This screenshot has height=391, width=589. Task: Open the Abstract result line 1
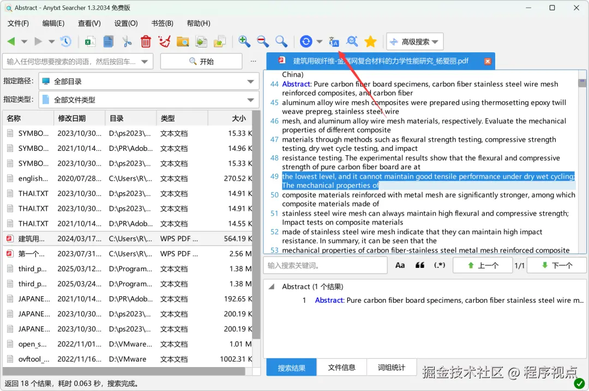pos(443,300)
